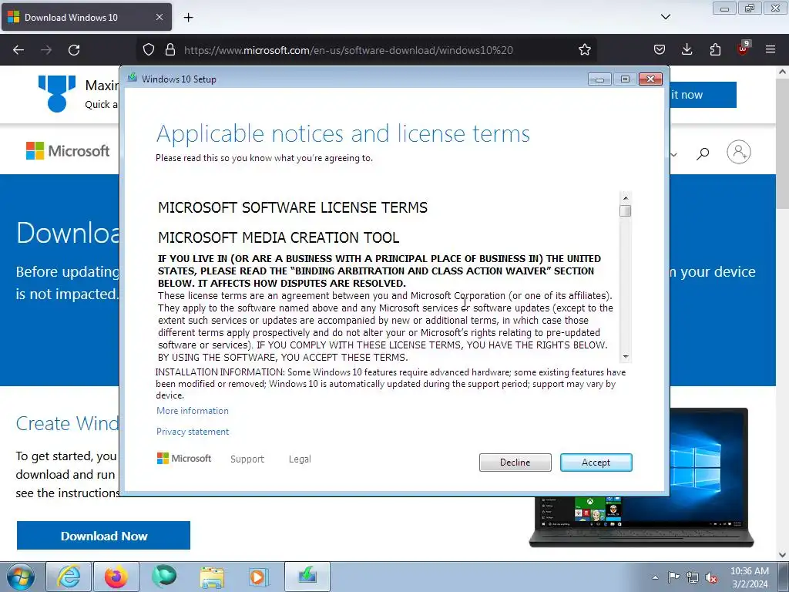This screenshot has height=592, width=789.
Task: Open the network tray icon
Action: pyautogui.click(x=693, y=577)
